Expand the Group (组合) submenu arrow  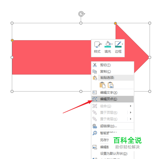click(131, 106)
